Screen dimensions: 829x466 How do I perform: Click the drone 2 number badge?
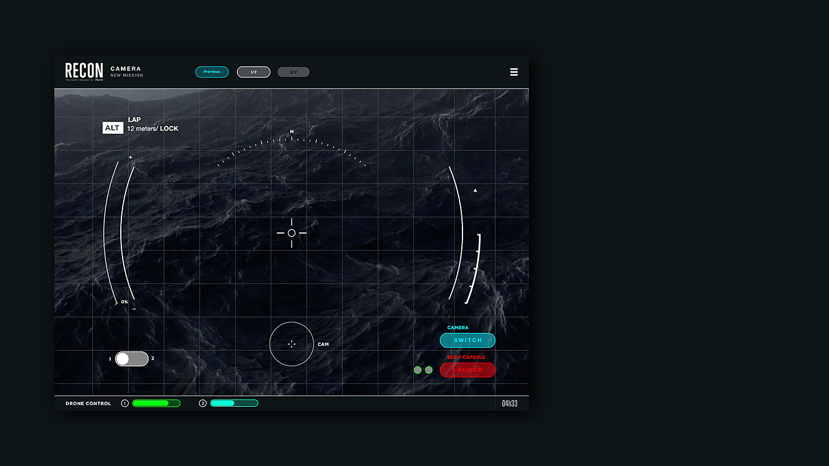point(203,403)
